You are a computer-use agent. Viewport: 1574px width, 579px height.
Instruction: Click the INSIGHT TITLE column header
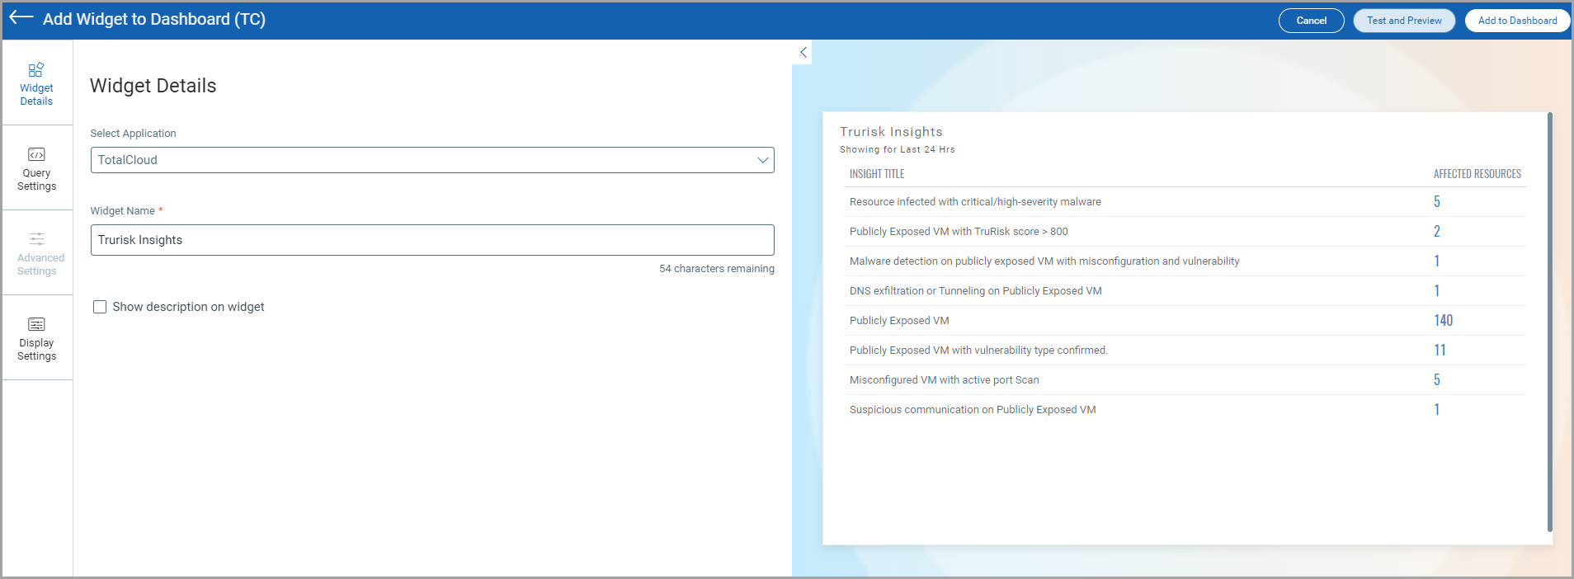pyautogui.click(x=877, y=174)
